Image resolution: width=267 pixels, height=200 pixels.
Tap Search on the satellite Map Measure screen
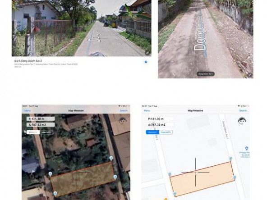pyautogui.click(x=124, y=110)
